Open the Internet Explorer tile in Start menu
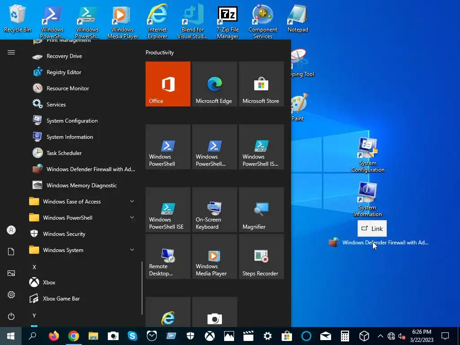The image size is (460, 345). (168, 312)
